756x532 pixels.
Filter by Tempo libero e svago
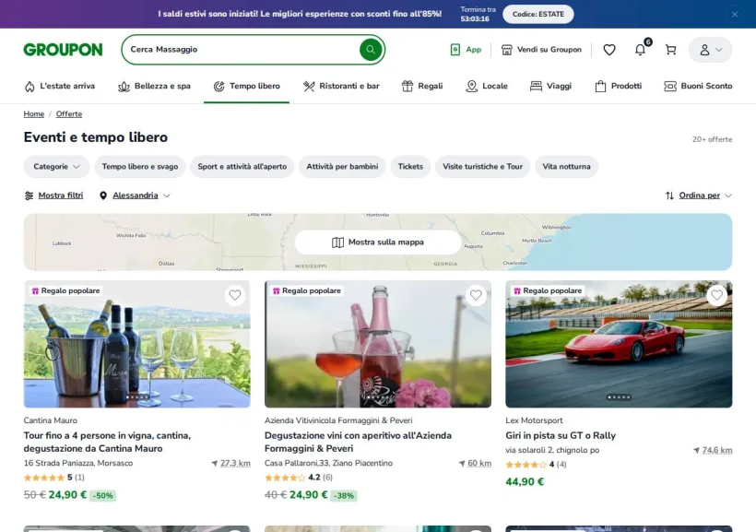[140, 166]
